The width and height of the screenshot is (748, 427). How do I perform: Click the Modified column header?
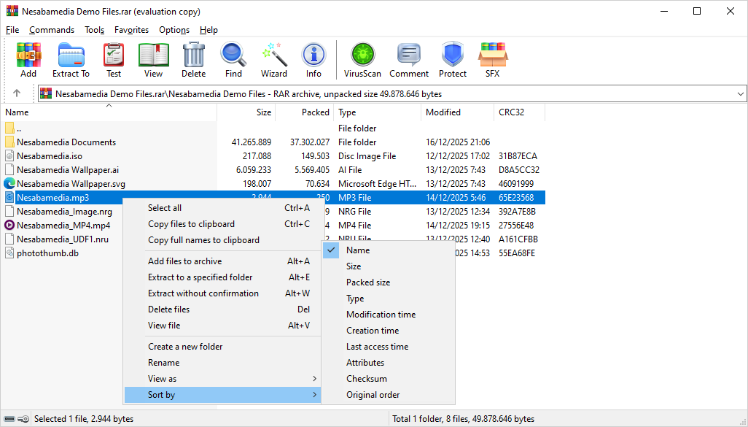pos(443,112)
